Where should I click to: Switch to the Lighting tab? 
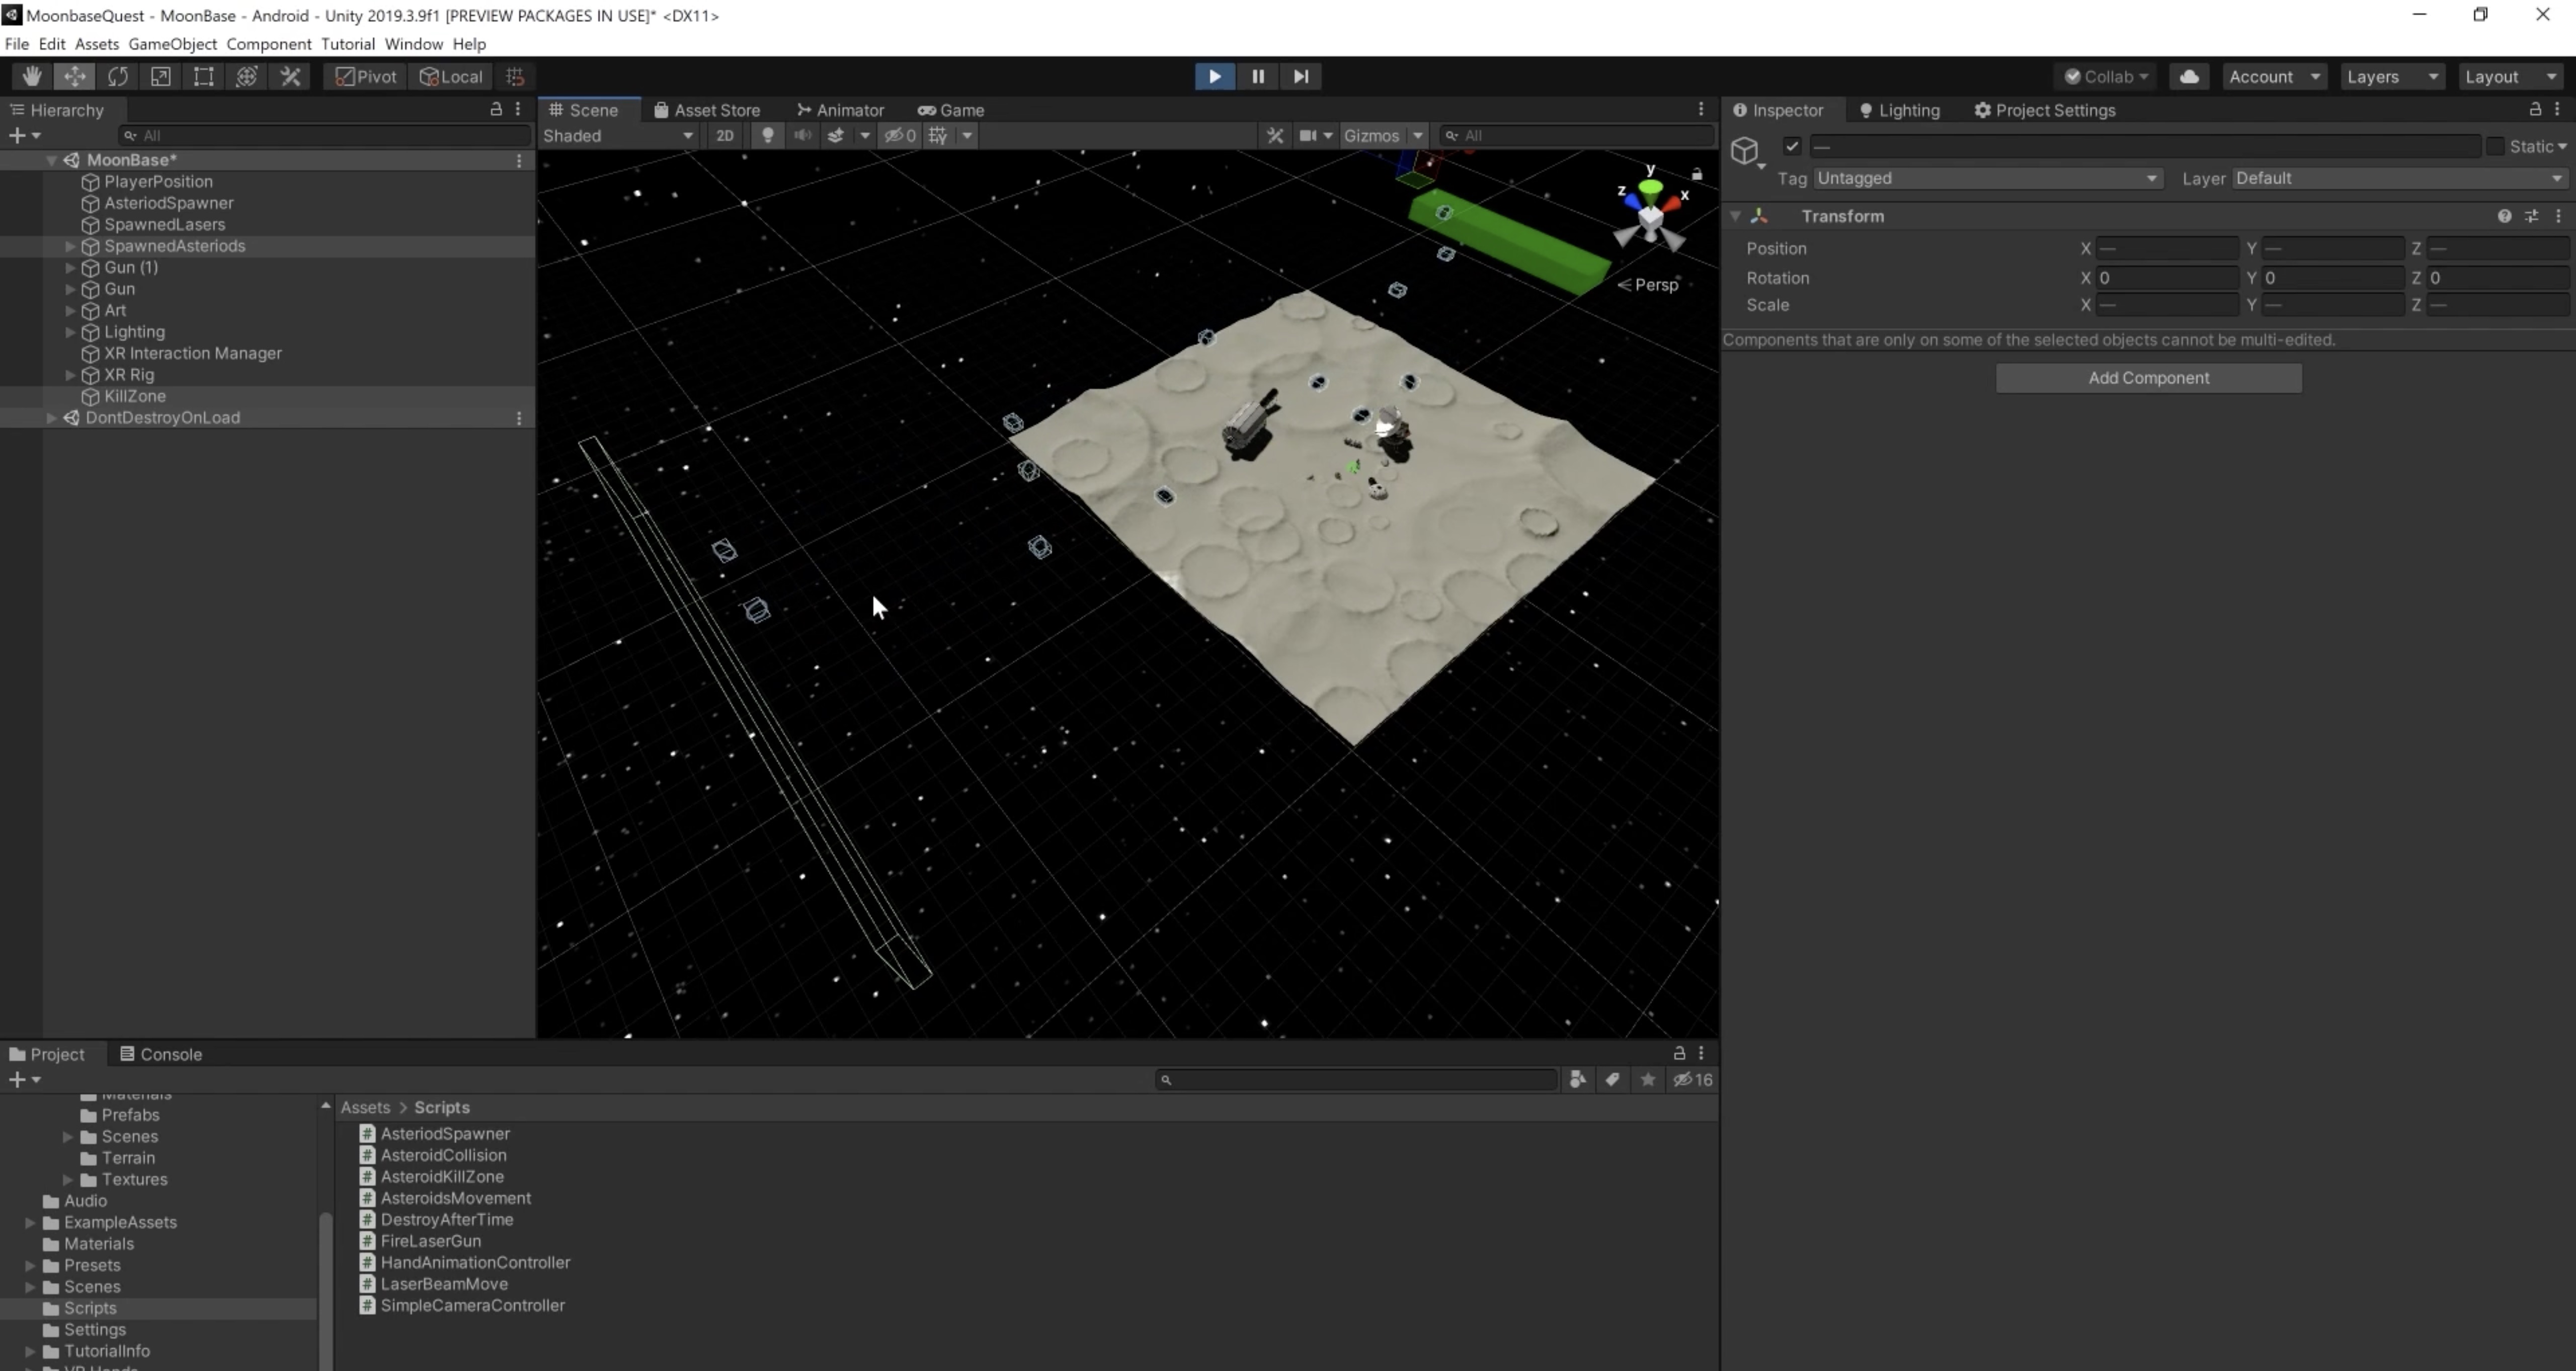[x=1899, y=110]
